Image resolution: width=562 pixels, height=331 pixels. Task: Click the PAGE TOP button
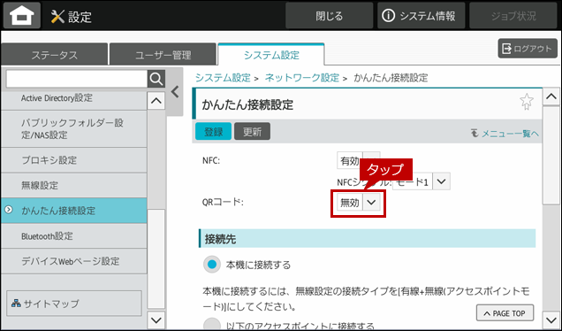pyautogui.click(x=505, y=313)
